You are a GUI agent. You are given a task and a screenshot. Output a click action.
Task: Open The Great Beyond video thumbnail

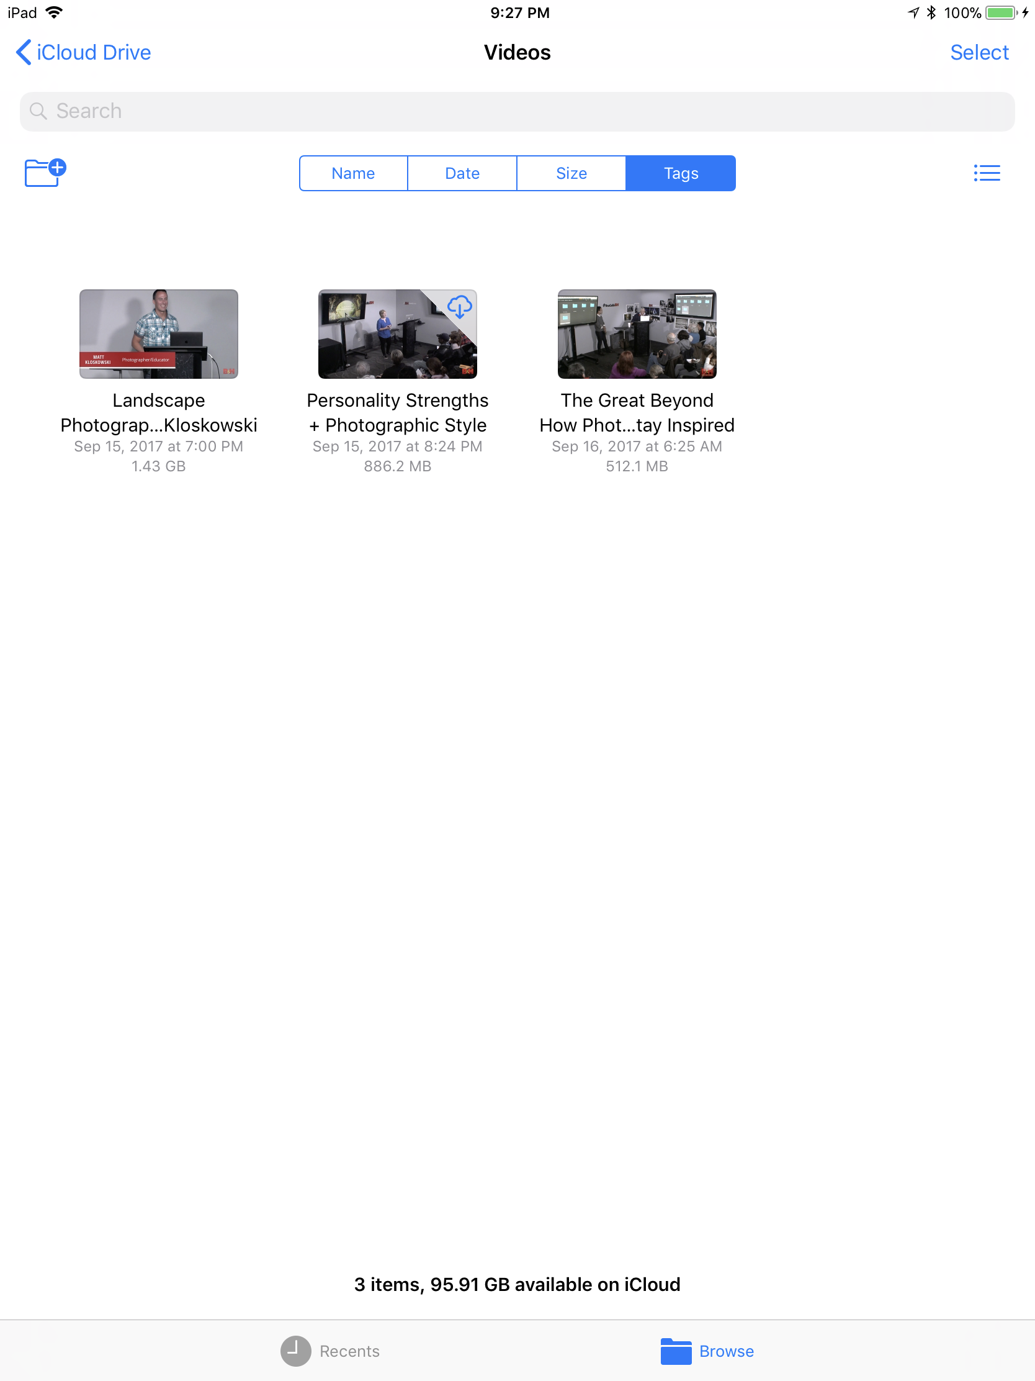(x=637, y=334)
